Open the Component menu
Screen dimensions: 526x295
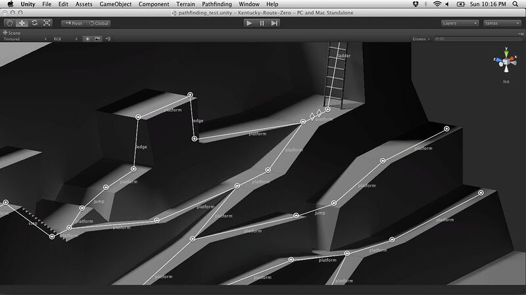(154, 4)
